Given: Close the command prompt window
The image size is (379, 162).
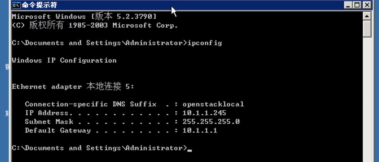Looking at the screenshot, I should coord(366,5).
